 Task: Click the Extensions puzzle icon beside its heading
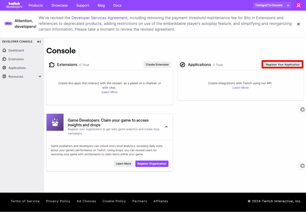tap(52, 64)
